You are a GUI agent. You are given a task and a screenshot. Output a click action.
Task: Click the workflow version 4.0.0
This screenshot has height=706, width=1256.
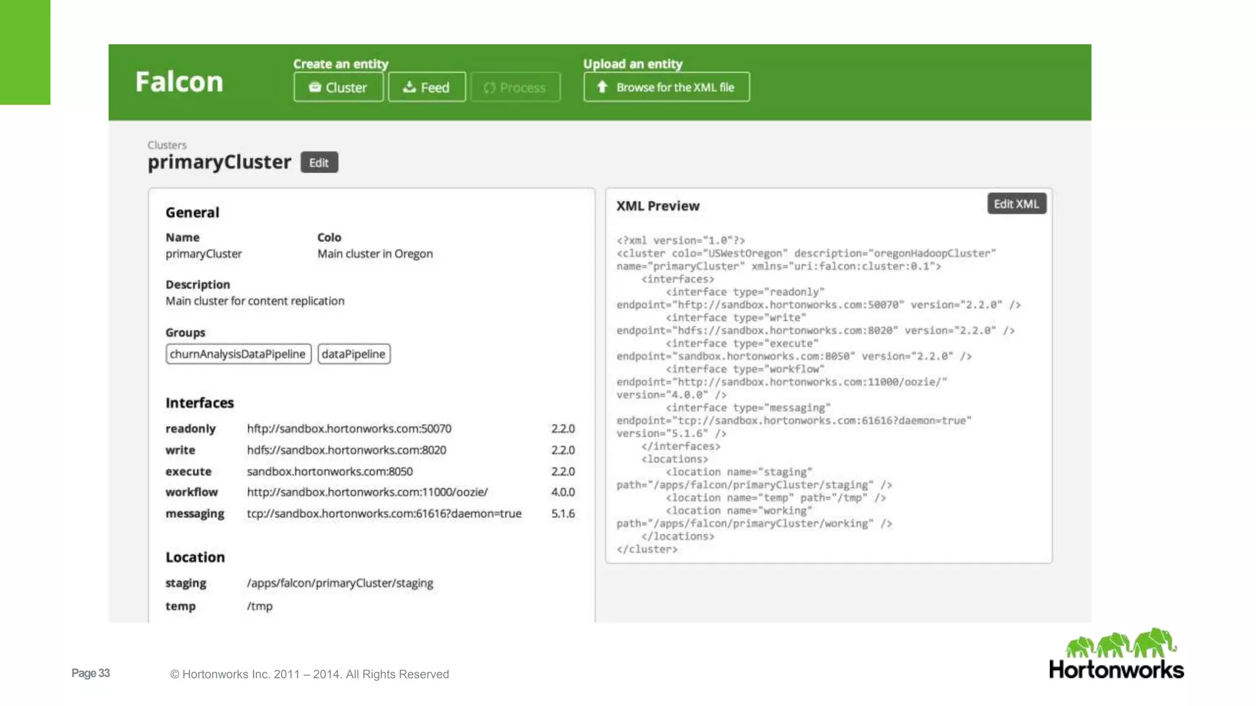point(563,492)
